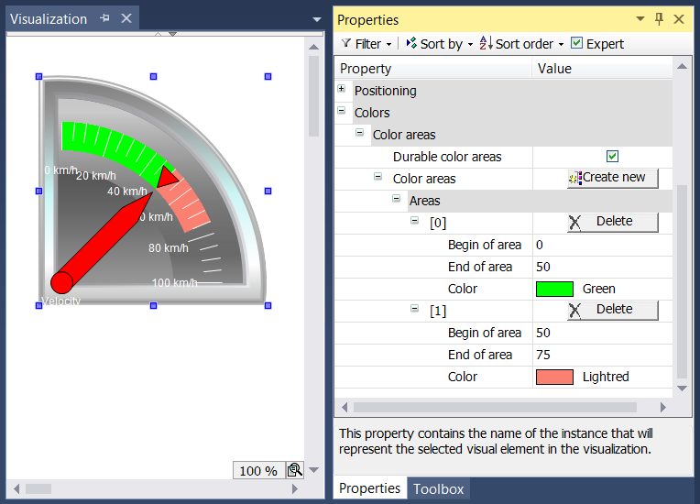The height and width of the screenshot is (504, 700).
Task: Click the Sort order A-Z icon
Action: [486, 43]
